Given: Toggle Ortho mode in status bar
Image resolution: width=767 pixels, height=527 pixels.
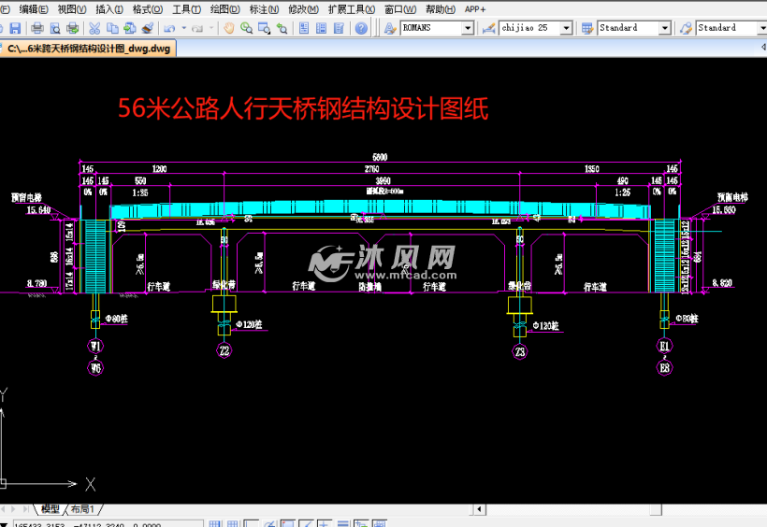Looking at the screenshot, I should (x=251, y=523).
